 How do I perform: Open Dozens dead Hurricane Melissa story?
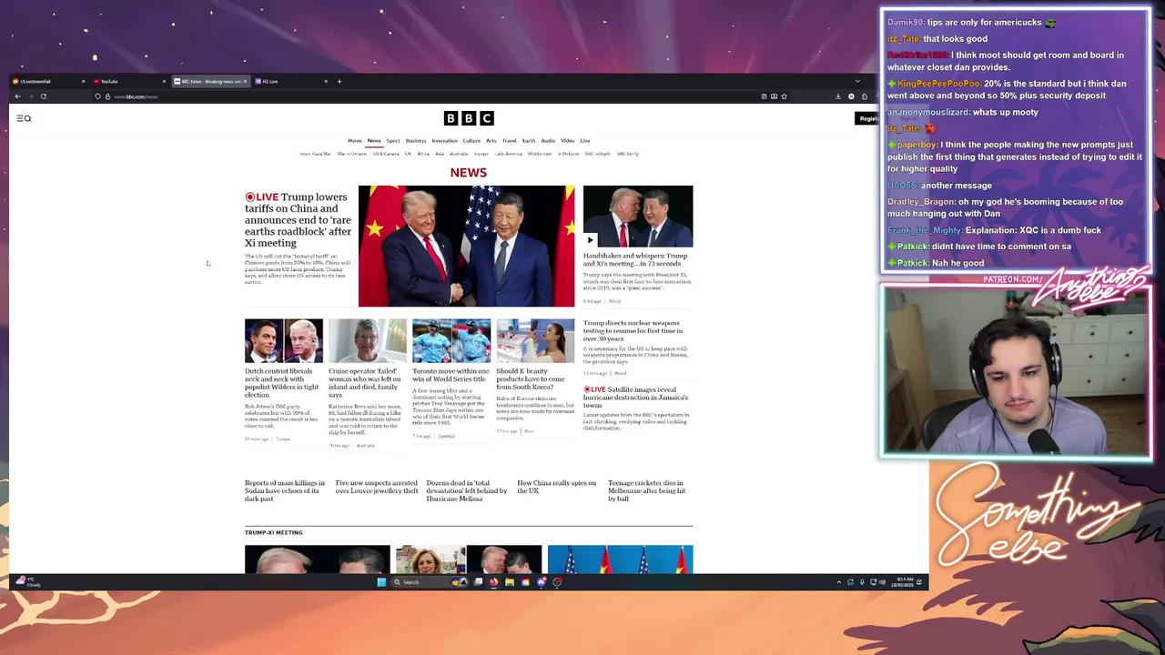tap(467, 491)
